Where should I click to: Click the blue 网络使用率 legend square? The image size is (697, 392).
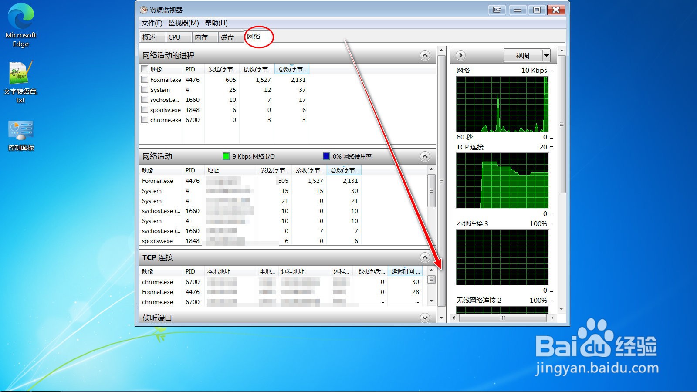tap(326, 156)
